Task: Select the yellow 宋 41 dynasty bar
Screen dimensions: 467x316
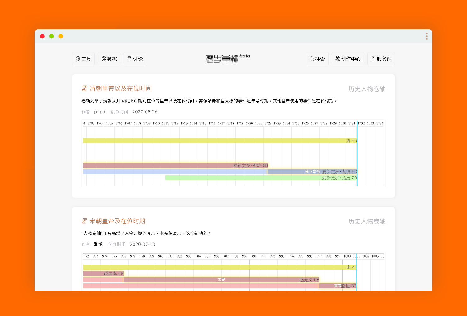Action: (x=220, y=267)
